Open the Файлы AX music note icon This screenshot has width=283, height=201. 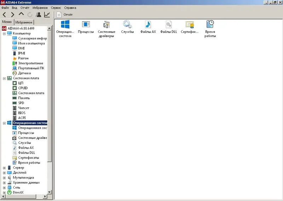148,27
